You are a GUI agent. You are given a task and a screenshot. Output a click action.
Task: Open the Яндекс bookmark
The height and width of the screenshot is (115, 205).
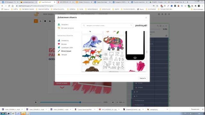[x=140, y=9]
